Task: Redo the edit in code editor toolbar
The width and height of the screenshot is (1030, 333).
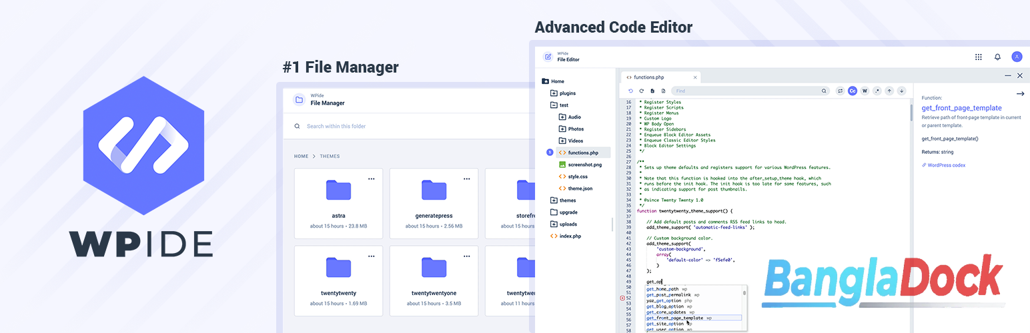Action: tap(642, 91)
